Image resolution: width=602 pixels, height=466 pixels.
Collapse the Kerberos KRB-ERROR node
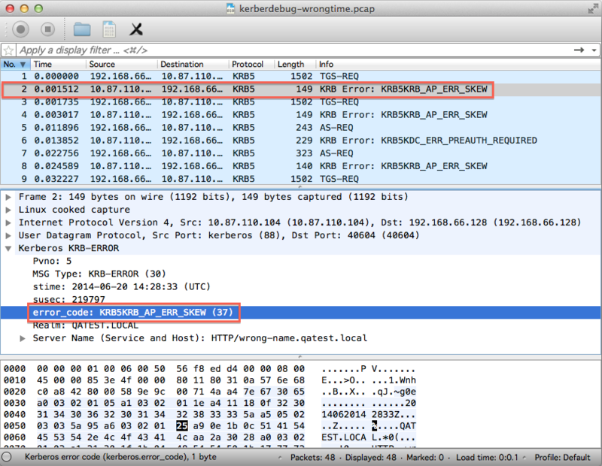pos(8,249)
